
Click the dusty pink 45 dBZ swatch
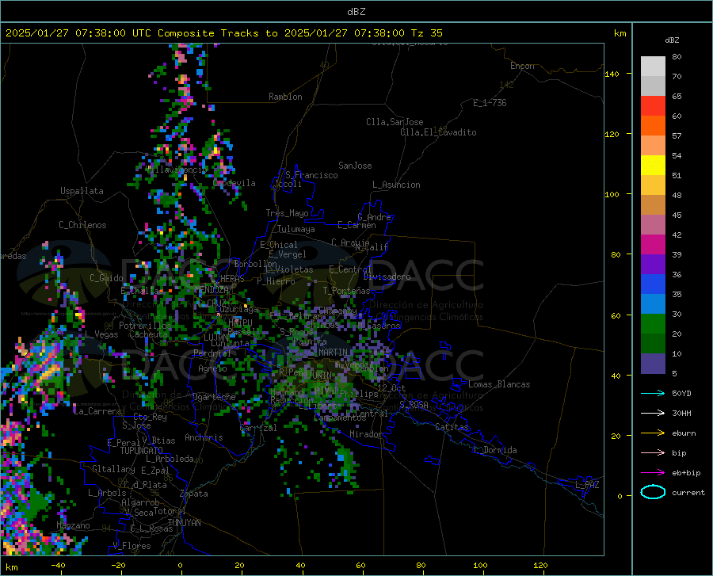point(653,225)
